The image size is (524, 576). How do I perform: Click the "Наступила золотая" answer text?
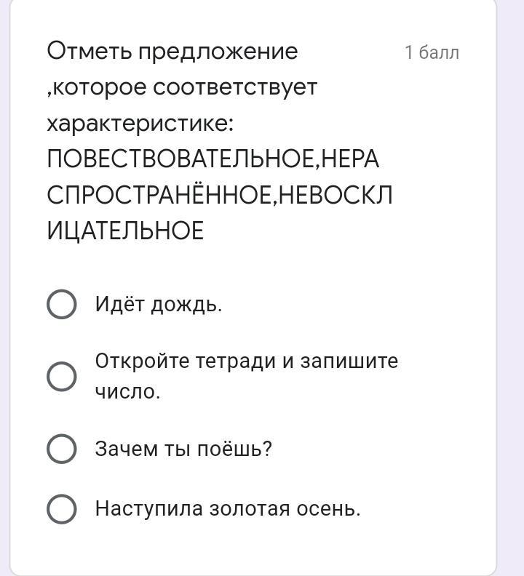[x=193, y=508]
